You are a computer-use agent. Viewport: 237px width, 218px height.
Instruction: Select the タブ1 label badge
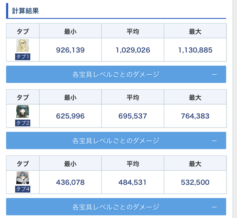click(x=22, y=57)
